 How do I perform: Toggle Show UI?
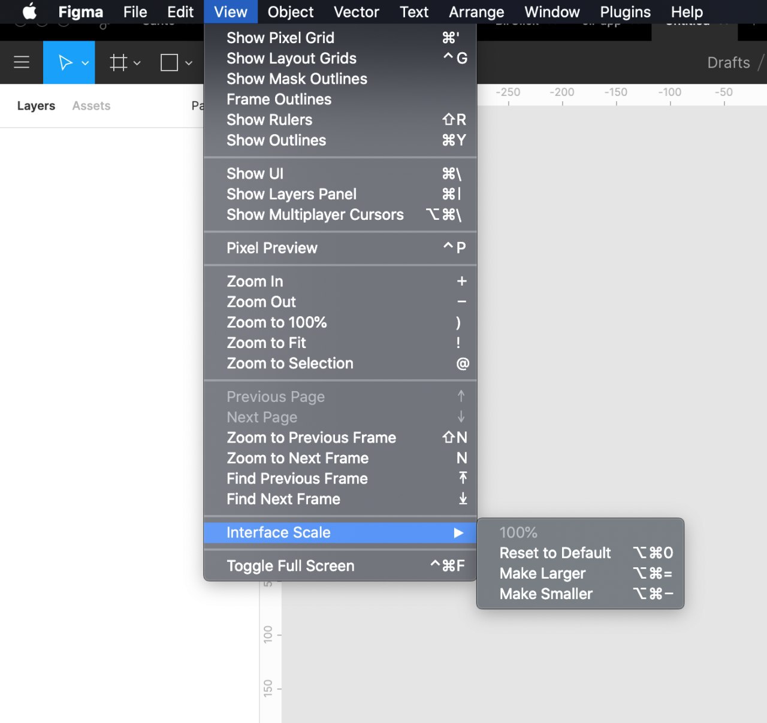pyautogui.click(x=340, y=174)
